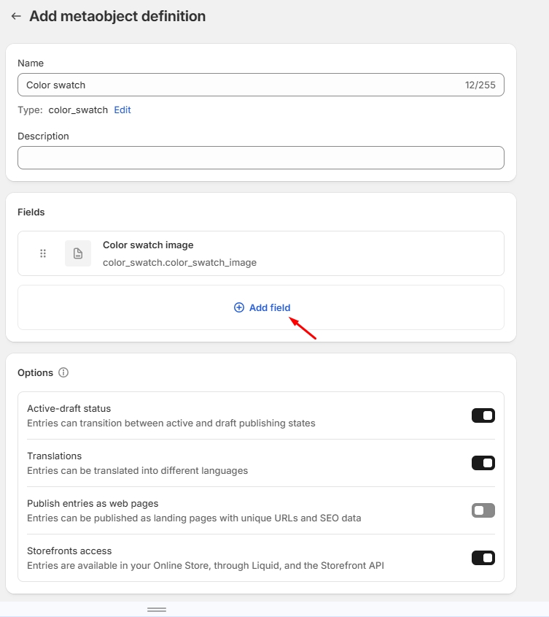
Task: Click the Edit link next to Type
Action: pyautogui.click(x=122, y=110)
